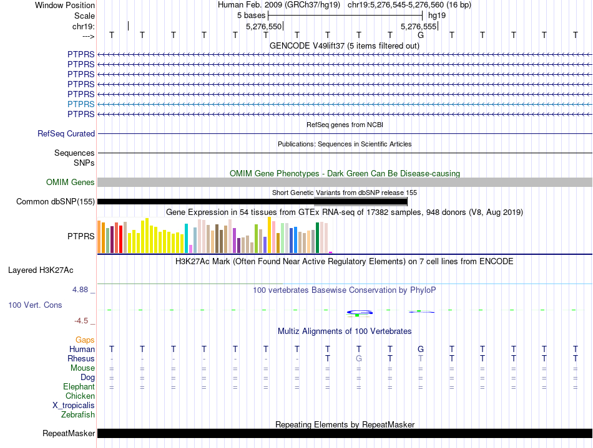Click the Chicken species label

tap(80, 396)
